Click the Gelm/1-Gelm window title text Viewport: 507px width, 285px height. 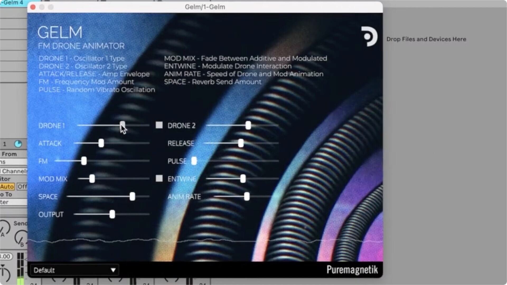pyautogui.click(x=205, y=7)
